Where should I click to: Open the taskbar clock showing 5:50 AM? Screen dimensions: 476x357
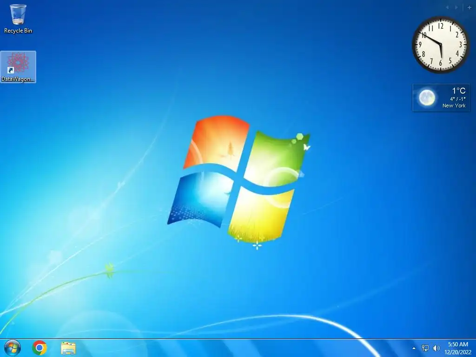pyautogui.click(x=458, y=344)
